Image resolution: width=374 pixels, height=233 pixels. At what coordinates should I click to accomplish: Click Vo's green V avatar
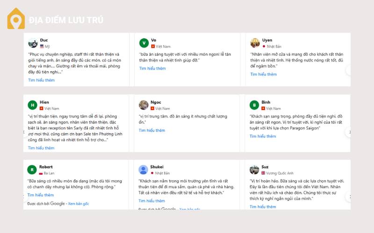coord(144,43)
